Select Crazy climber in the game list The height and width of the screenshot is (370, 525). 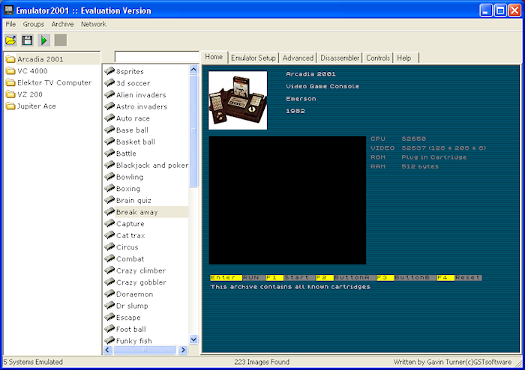(141, 270)
